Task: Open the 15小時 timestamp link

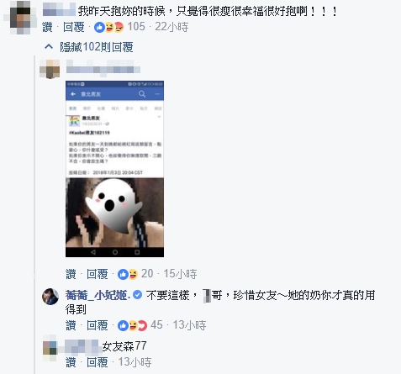Action: [x=180, y=274]
